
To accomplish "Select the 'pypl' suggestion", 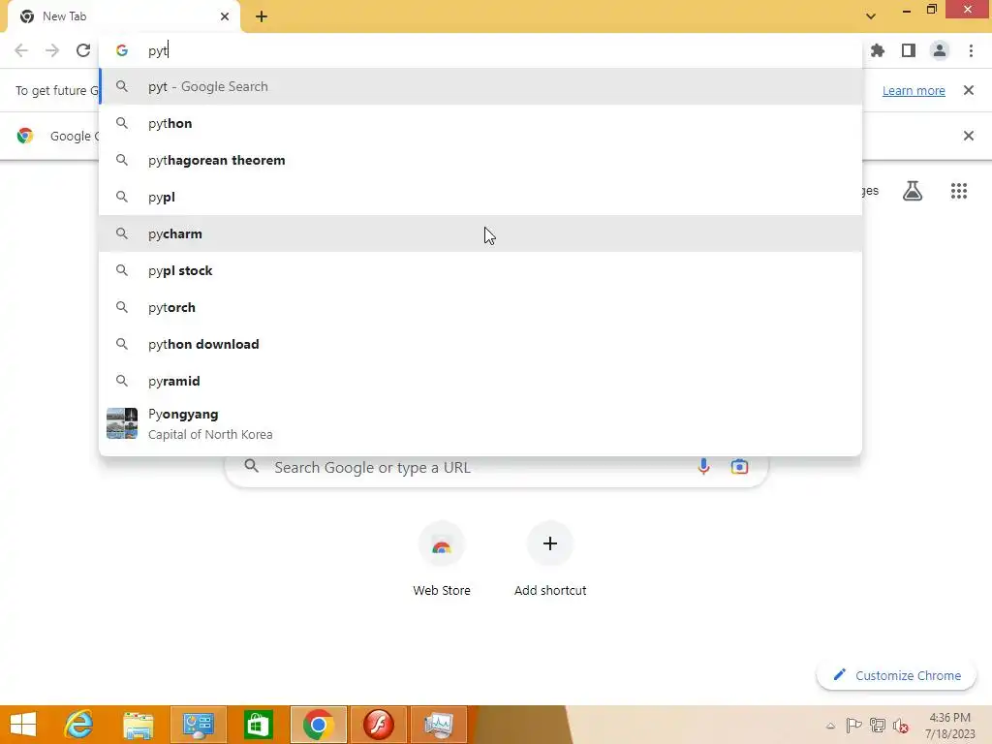I will coord(480,197).
